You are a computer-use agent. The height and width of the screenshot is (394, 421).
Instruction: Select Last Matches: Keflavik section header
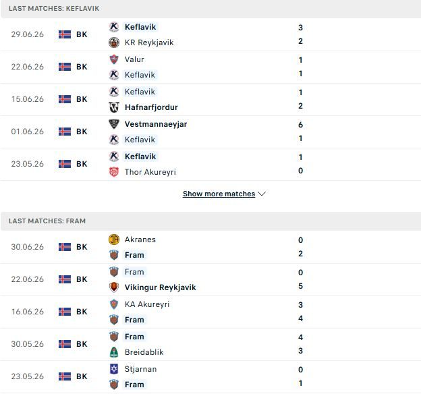210,9
